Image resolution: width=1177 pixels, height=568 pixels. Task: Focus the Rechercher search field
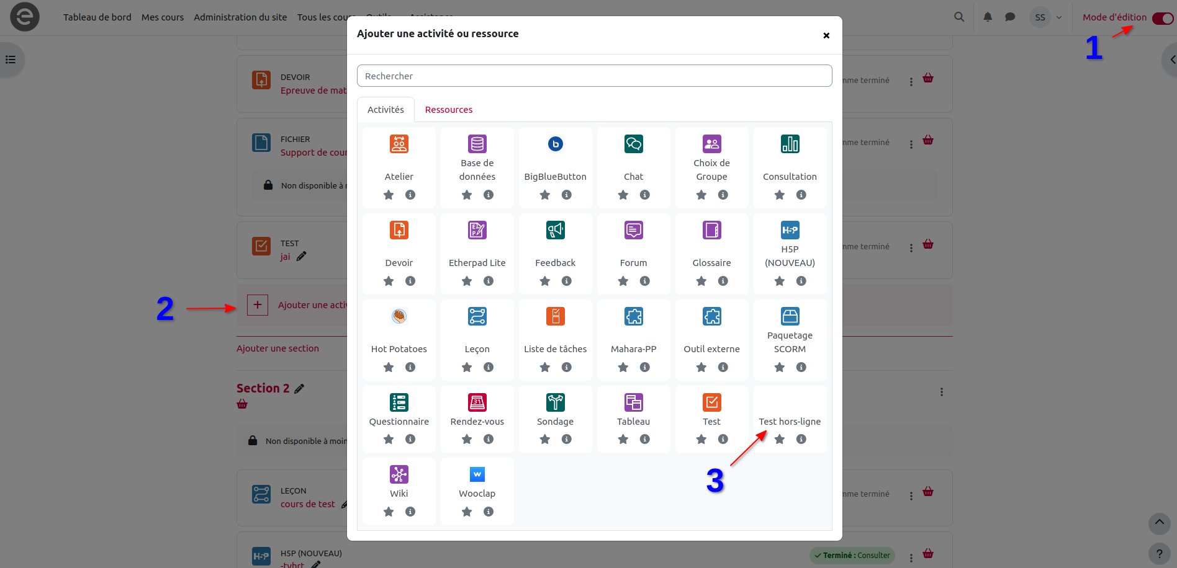[x=594, y=76]
